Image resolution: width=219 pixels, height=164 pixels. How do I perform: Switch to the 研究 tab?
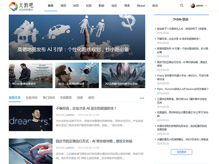click(91, 98)
